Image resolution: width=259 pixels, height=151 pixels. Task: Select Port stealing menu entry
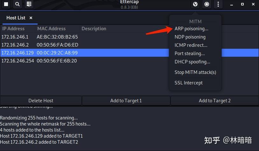[x=190, y=54]
